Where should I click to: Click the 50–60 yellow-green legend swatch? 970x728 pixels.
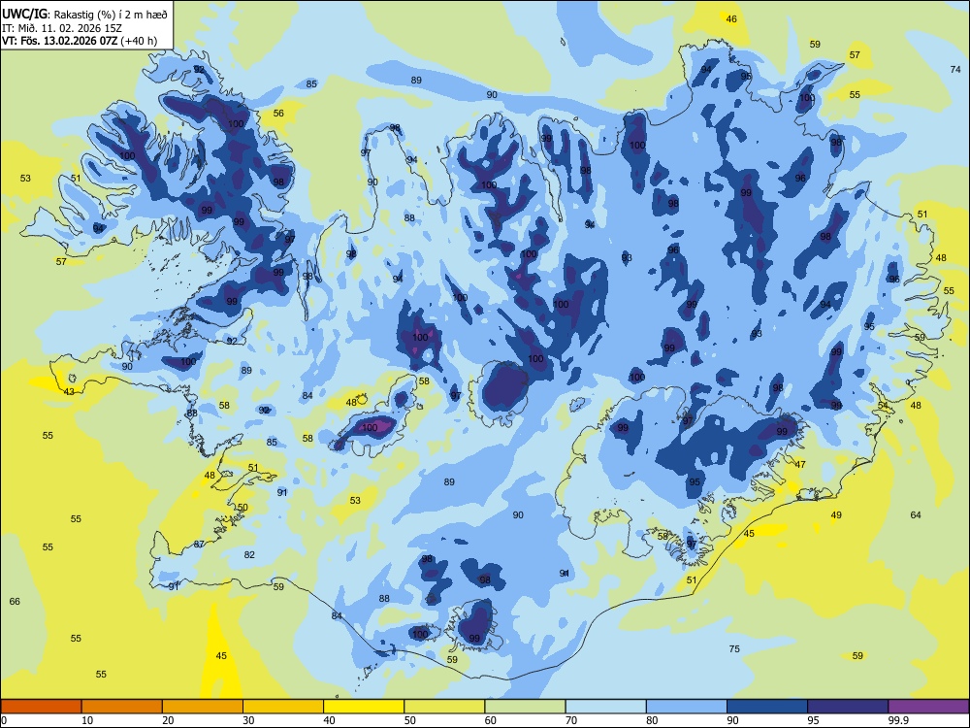point(444,707)
